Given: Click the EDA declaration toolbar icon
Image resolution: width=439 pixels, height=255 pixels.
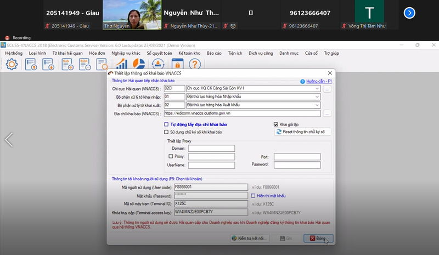Looking at the screenshot, I should point(85,64).
